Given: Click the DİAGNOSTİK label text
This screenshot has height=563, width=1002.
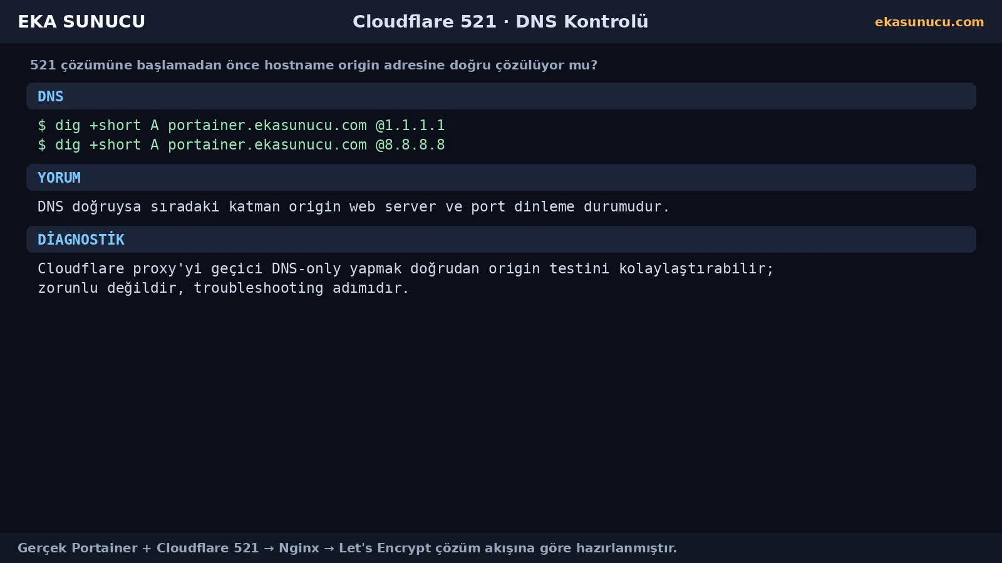Looking at the screenshot, I should [x=81, y=240].
